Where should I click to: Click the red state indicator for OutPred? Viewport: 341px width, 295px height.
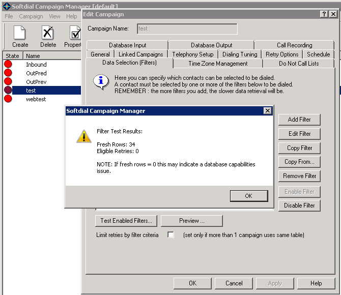tap(8, 73)
